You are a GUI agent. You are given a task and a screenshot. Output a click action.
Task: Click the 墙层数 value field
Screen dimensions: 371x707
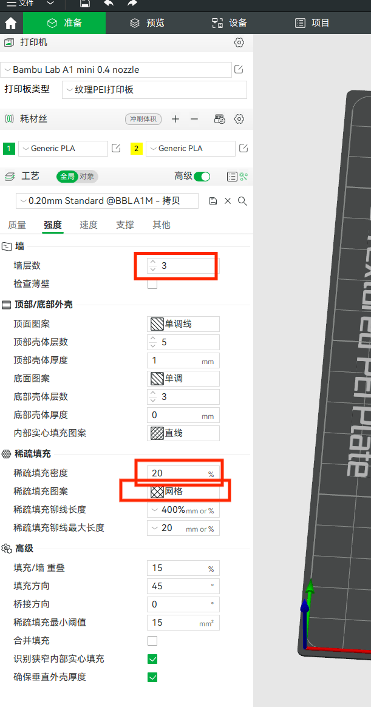183,266
